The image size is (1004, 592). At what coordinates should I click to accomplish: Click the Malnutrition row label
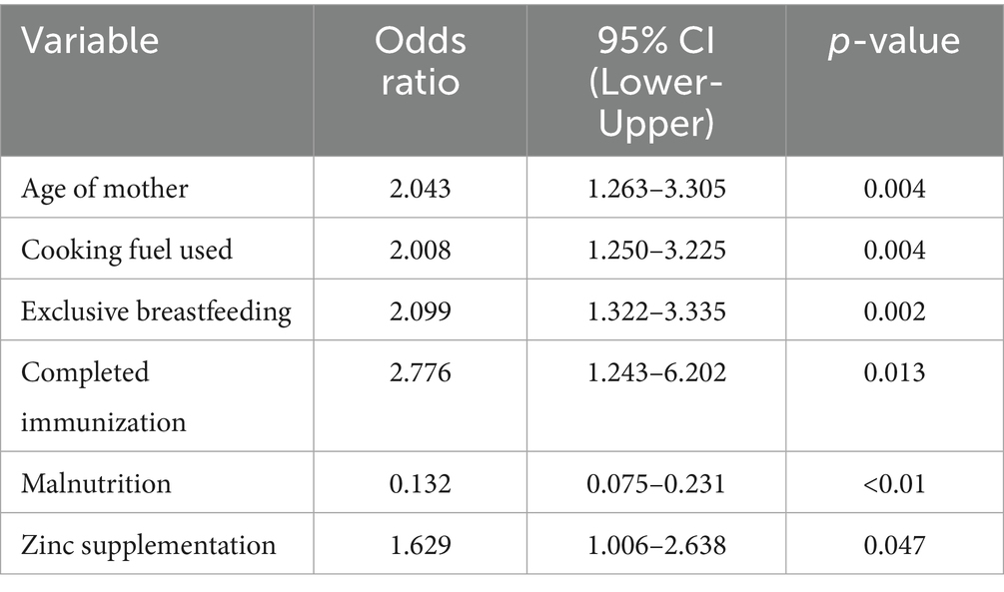[x=97, y=484]
